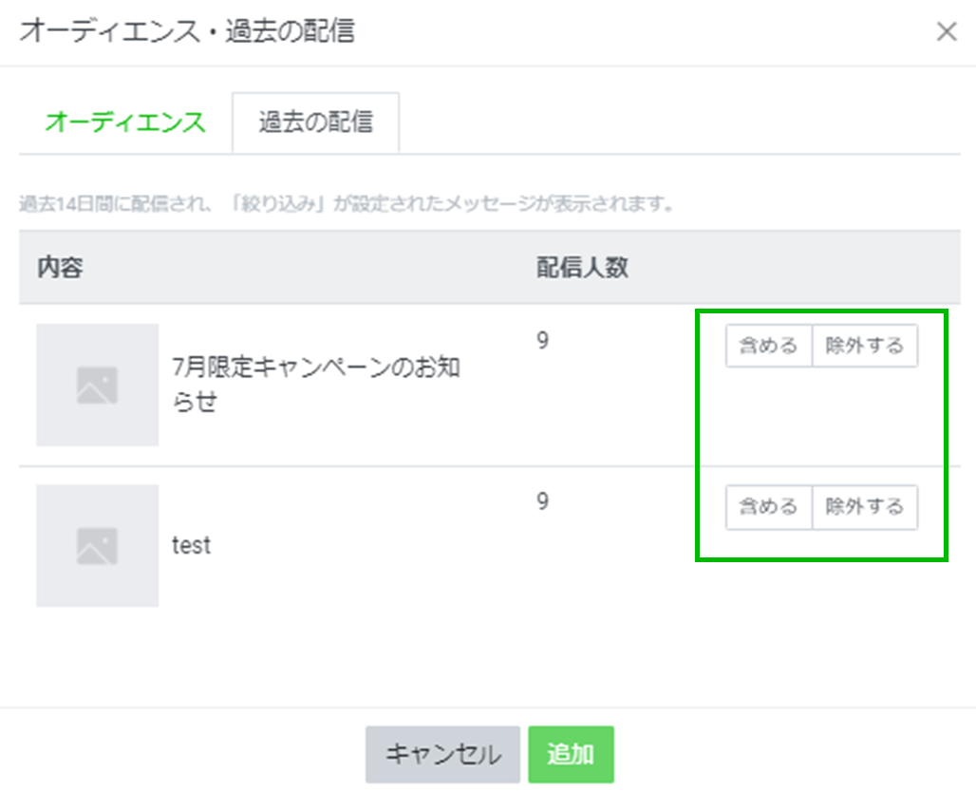
Task: Click the 過去14日間に配信され description text
Action: 347,204
